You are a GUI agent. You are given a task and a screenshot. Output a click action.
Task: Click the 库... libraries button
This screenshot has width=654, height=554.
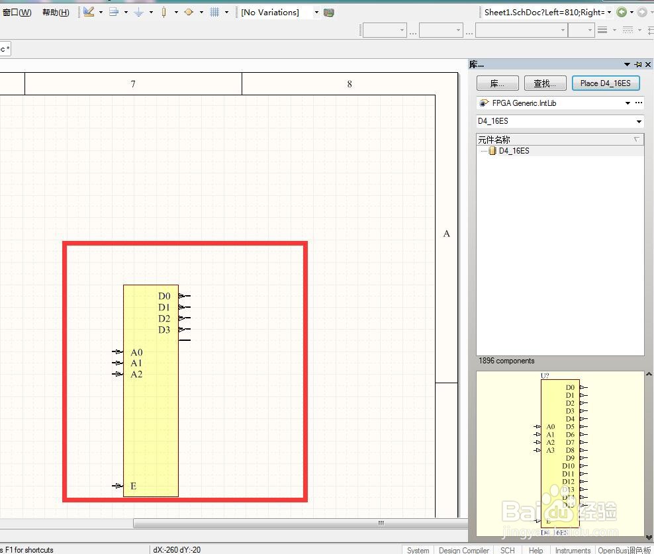click(498, 83)
